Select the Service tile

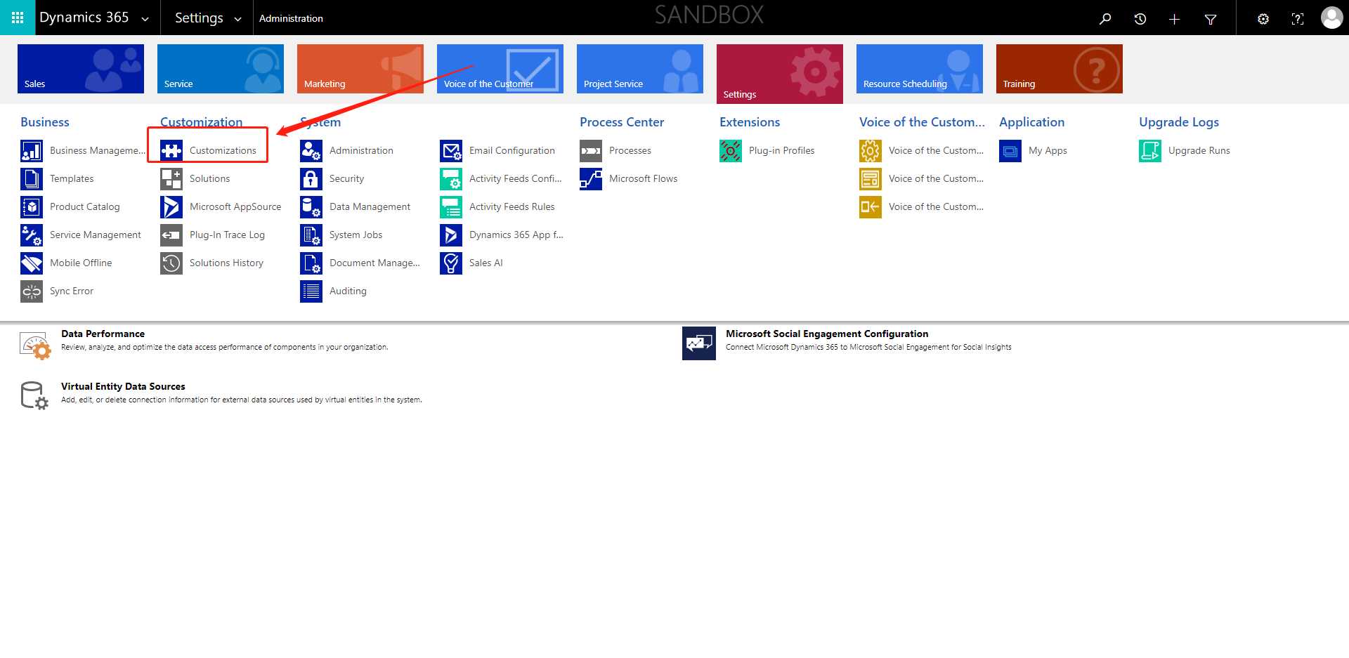point(221,69)
